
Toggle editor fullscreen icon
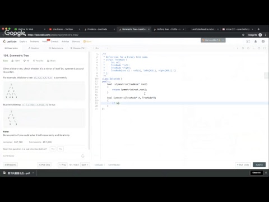(x=265, y=48)
